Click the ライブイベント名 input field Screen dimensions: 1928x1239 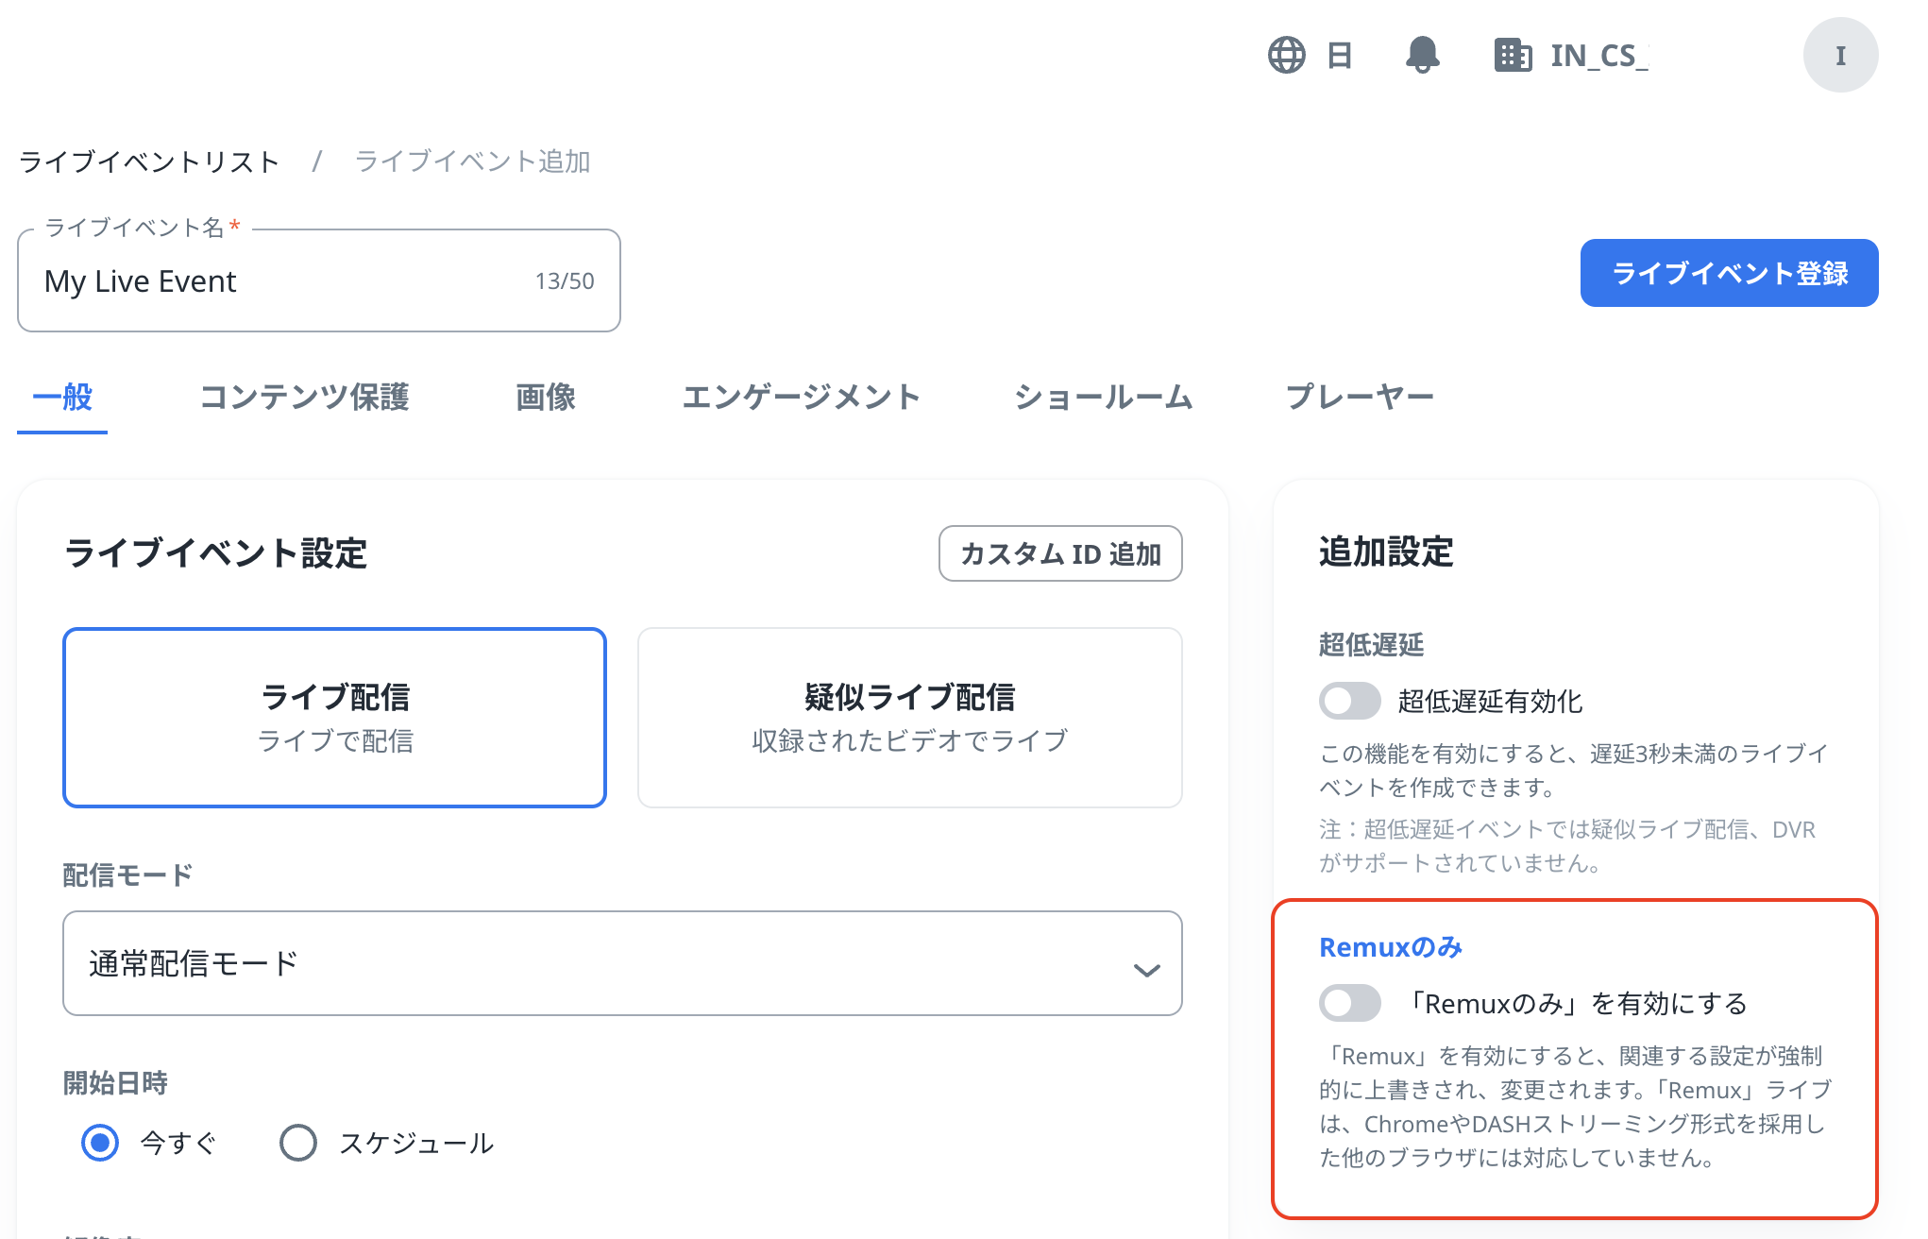point(283,281)
